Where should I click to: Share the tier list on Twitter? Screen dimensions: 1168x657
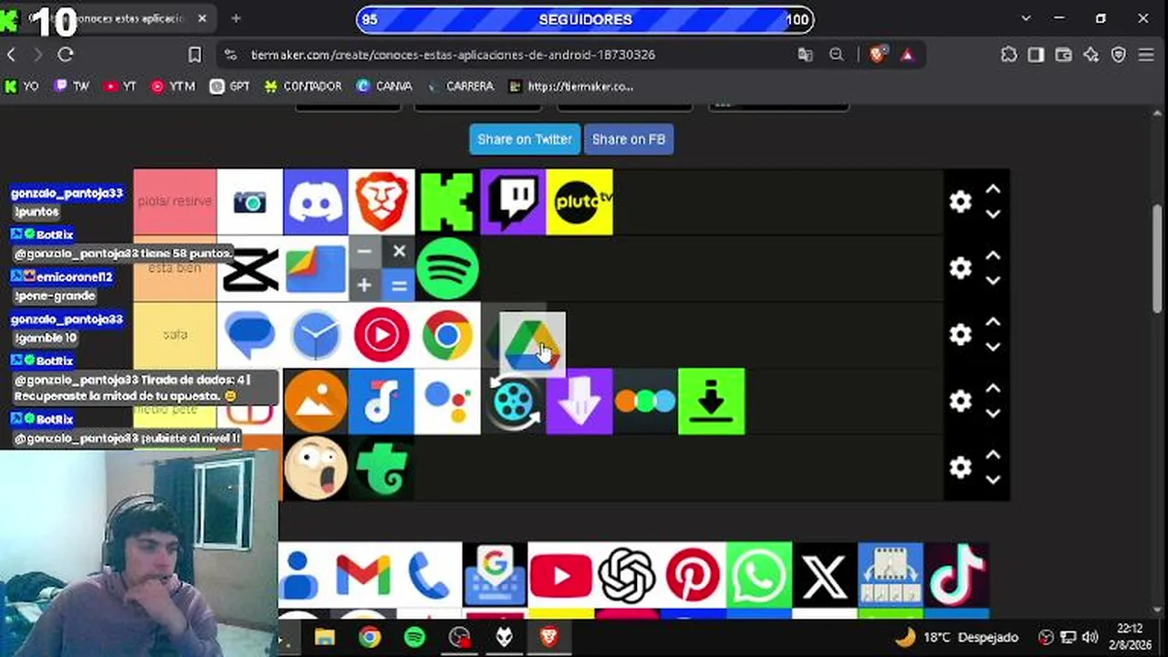coord(525,140)
